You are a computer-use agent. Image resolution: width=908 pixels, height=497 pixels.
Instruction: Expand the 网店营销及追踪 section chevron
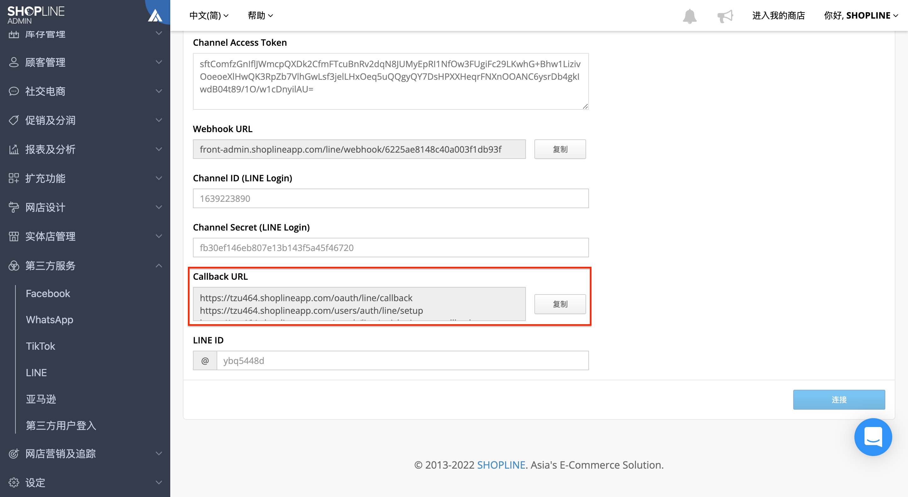(159, 453)
